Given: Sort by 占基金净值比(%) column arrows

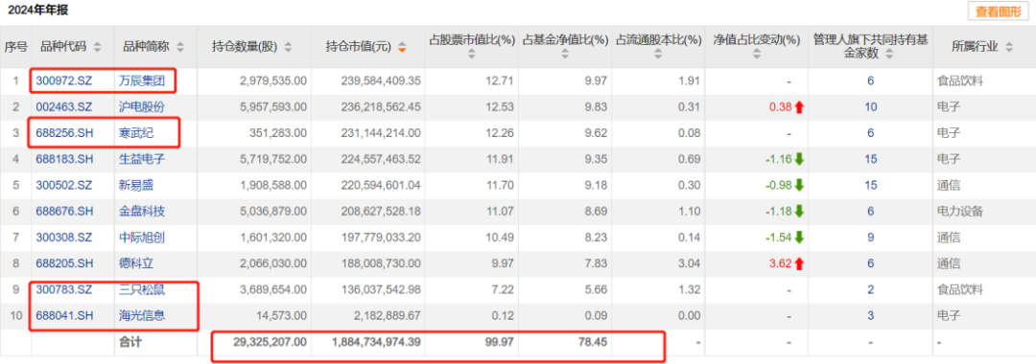Looking at the screenshot, I should click(x=565, y=54).
